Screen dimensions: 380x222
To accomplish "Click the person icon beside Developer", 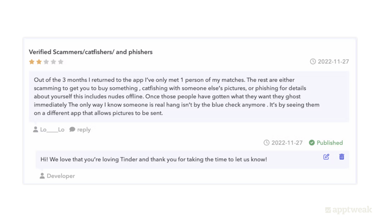I will [x=42, y=176].
